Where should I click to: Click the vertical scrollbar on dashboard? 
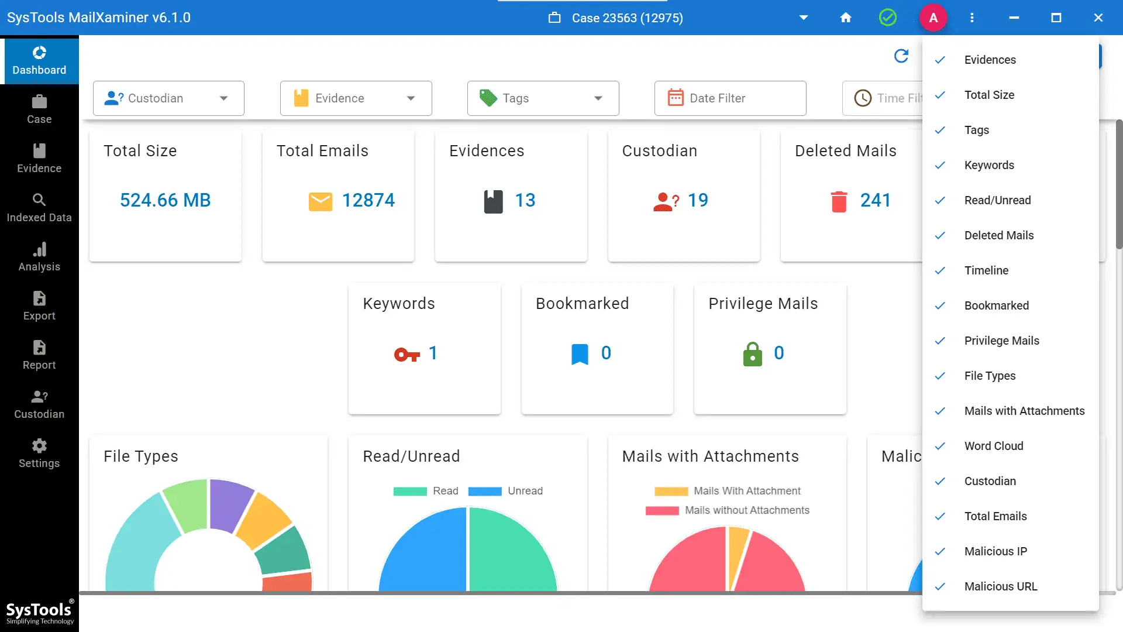point(1119,184)
